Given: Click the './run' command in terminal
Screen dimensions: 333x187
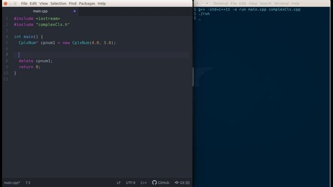Looking at the screenshot, I should (204, 14).
